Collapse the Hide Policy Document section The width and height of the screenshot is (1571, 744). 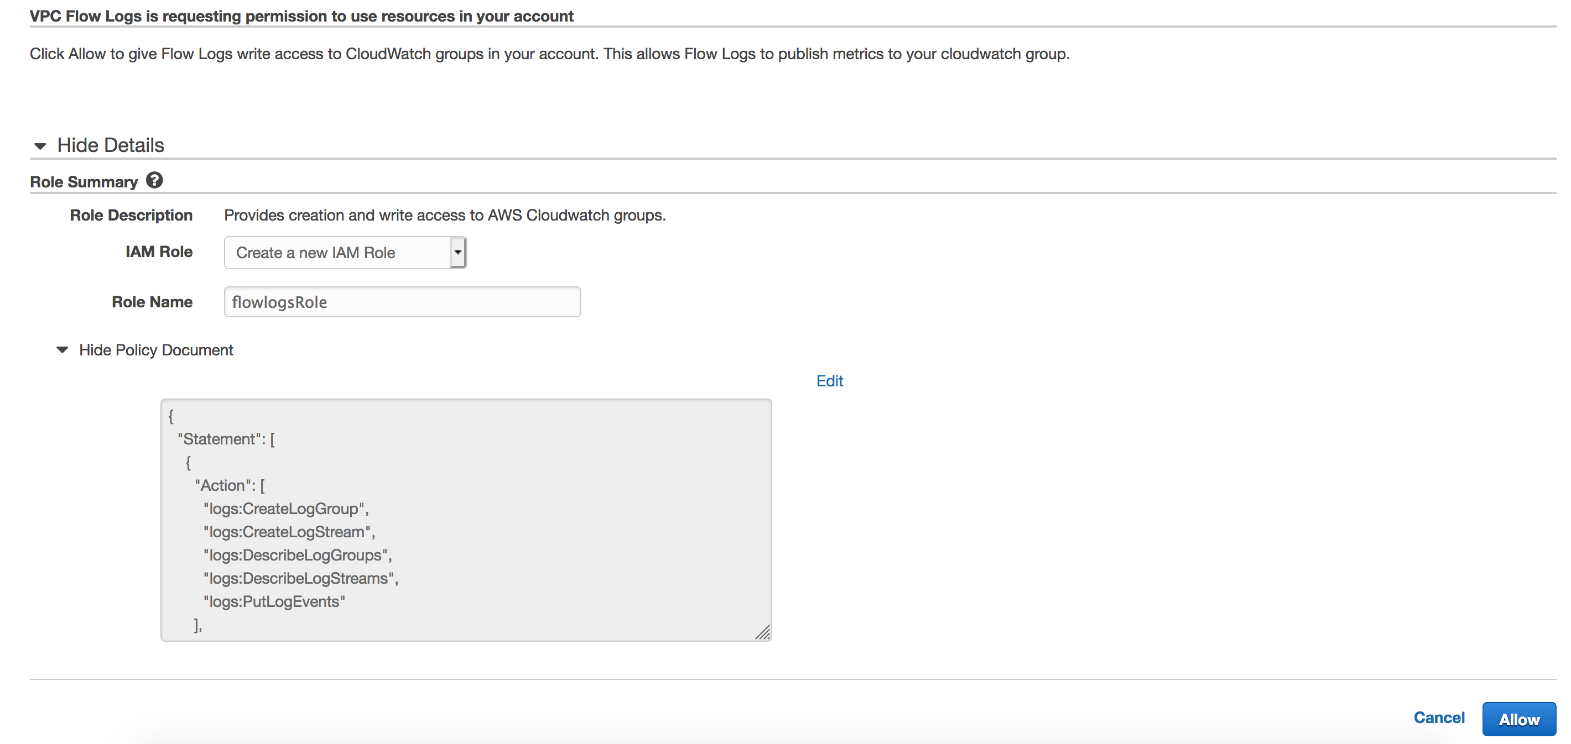[x=145, y=350]
